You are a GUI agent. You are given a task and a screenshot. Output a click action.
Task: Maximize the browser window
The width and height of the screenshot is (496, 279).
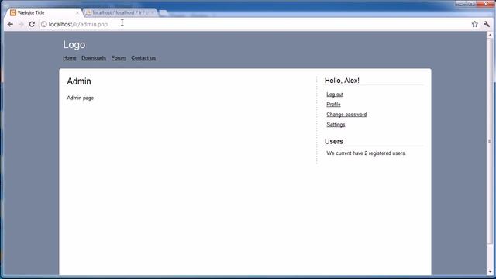tap(471, 4)
